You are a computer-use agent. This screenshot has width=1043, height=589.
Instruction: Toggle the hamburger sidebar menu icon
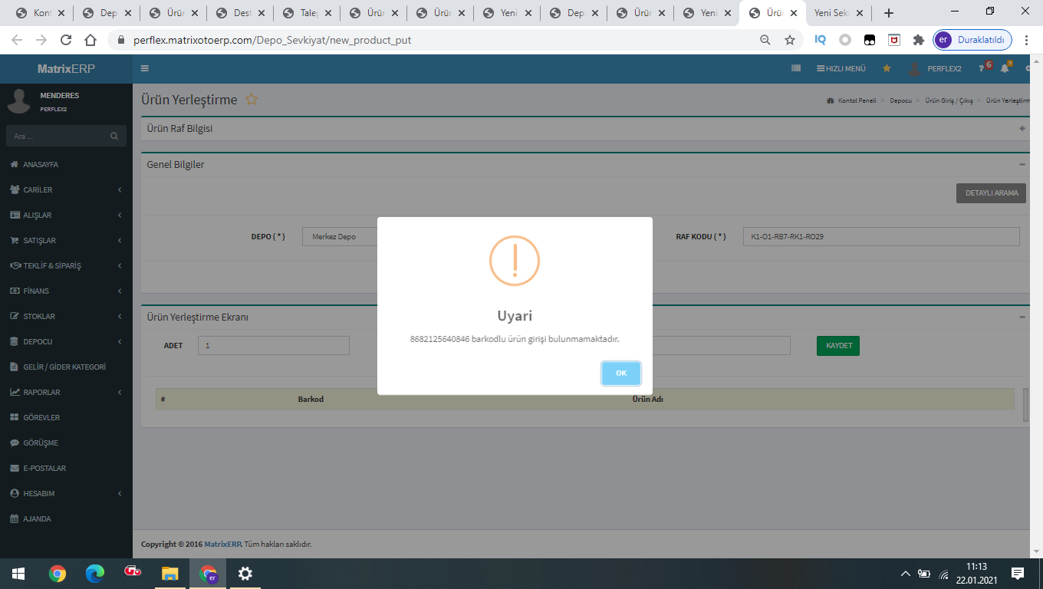pos(145,68)
